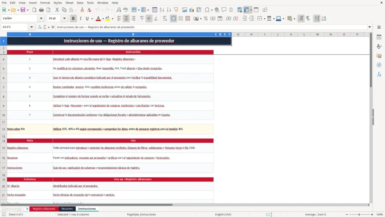This screenshot has height=217, width=385.
Task: Apply the yellow background highlight color
Action: coord(108,18)
